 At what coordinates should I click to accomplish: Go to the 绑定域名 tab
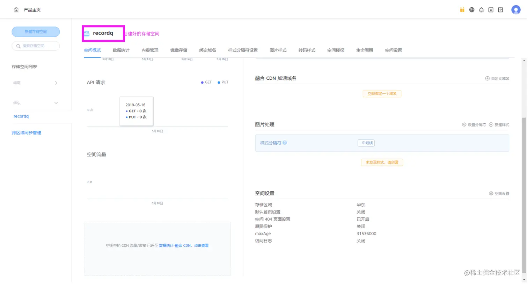click(x=207, y=50)
